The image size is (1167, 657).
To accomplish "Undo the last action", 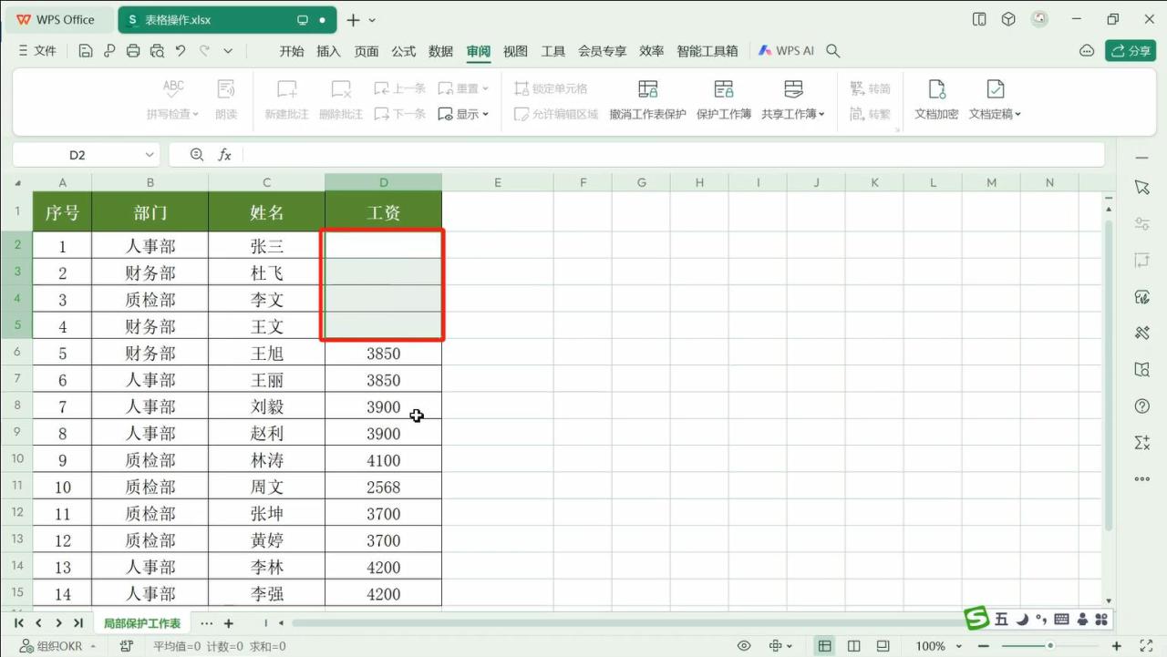I will (x=181, y=51).
